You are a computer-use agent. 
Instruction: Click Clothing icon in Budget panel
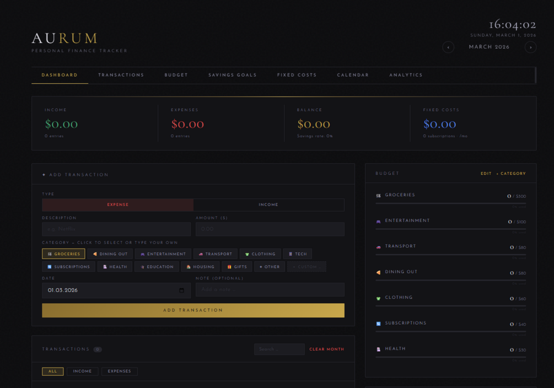pos(378,298)
